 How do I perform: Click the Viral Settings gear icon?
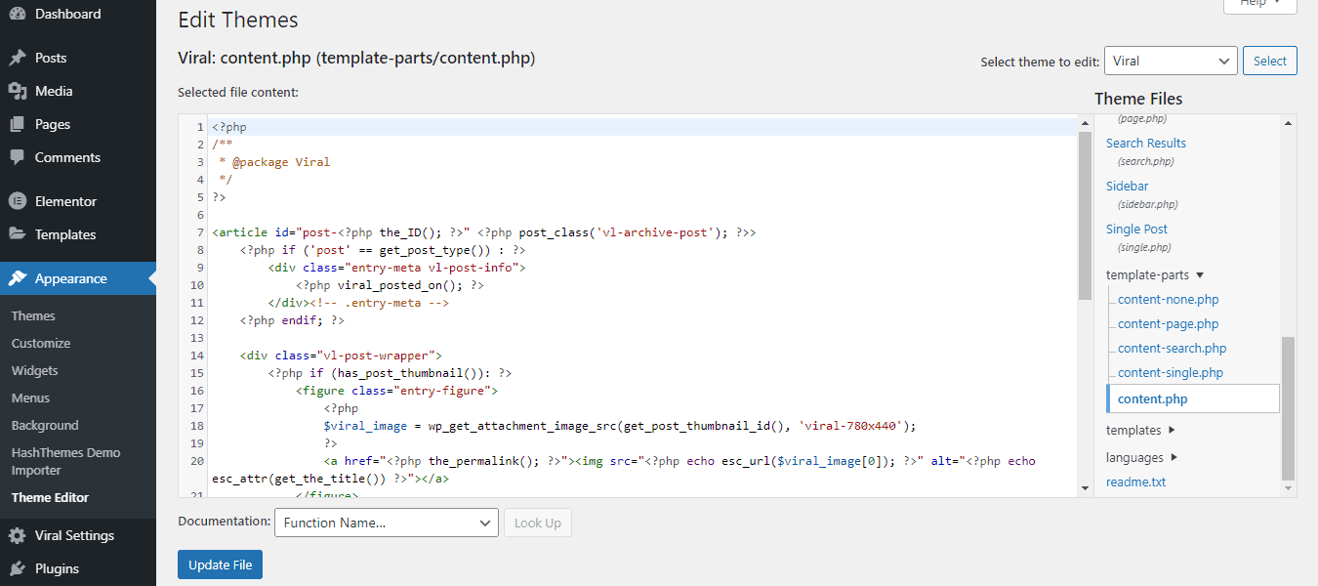click(x=18, y=535)
